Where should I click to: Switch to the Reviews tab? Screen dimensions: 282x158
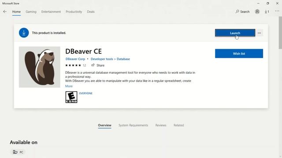[161, 125]
